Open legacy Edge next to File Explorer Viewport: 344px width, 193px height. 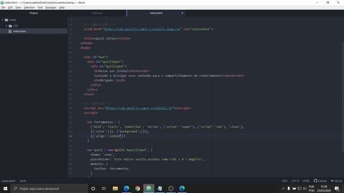[x=126, y=188]
